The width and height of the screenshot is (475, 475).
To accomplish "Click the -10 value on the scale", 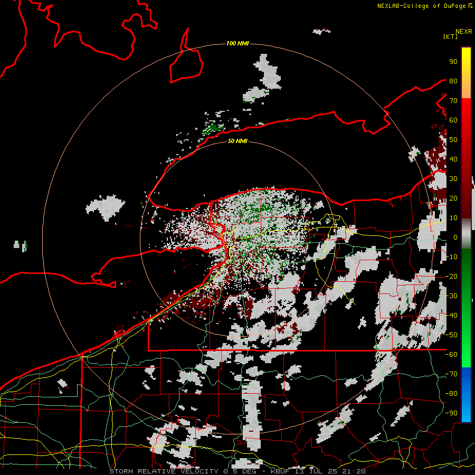I will click(x=451, y=257).
